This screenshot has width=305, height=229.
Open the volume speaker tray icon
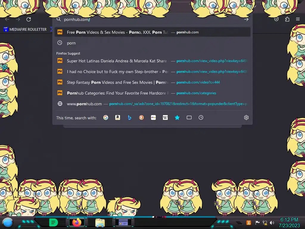(272, 222)
